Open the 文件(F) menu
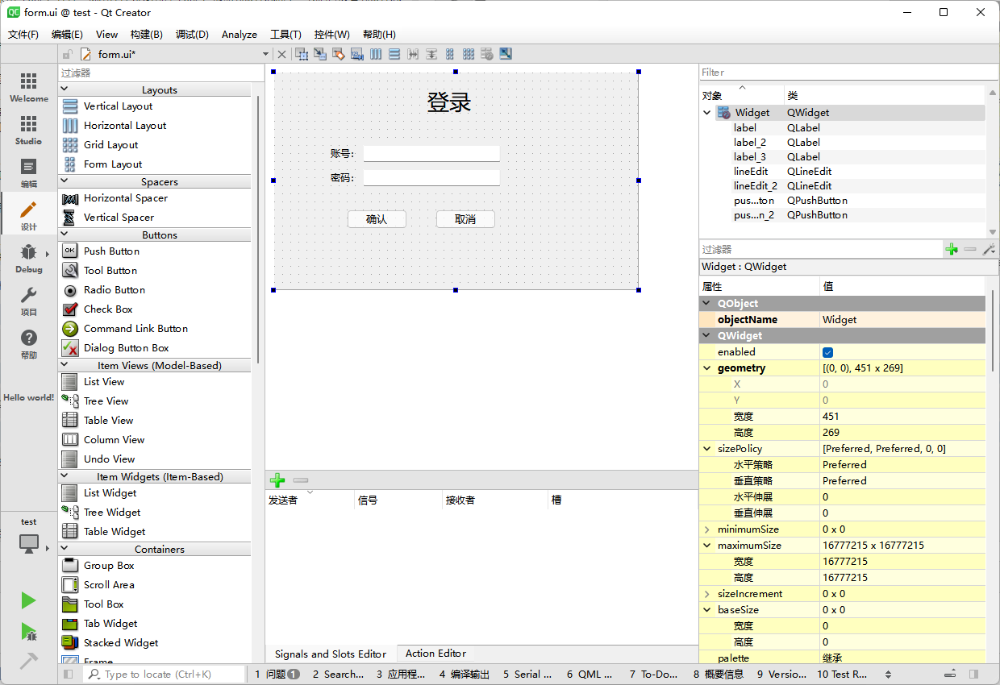Viewport: 1000px width, 685px height. pyautogui.click(x=23, y=34)
